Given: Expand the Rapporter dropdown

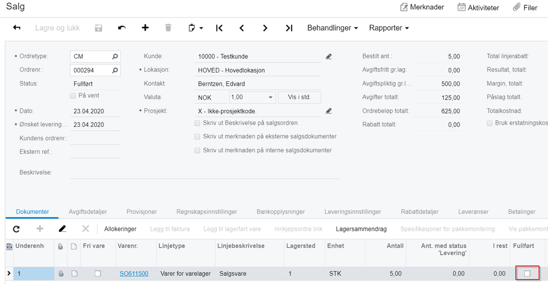Looking at the screenshot, I should [389, 28].
